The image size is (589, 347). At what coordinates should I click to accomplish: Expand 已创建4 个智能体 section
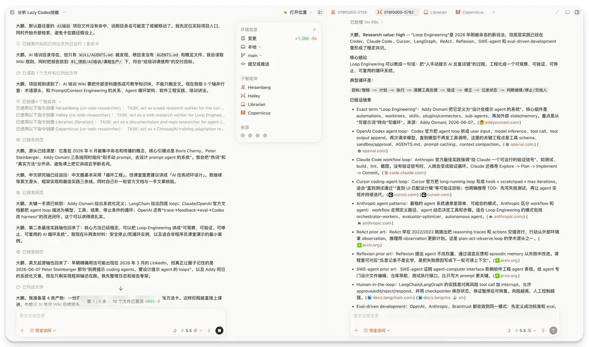pyautogui.click(x=38, y=101)
